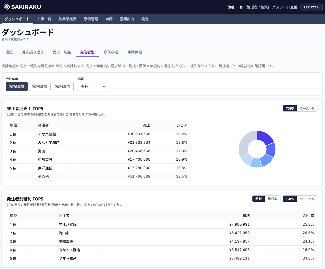325x269 pixels.
Task: Click the 粗利率 column header in the profit table
Action: pos(309,216)
